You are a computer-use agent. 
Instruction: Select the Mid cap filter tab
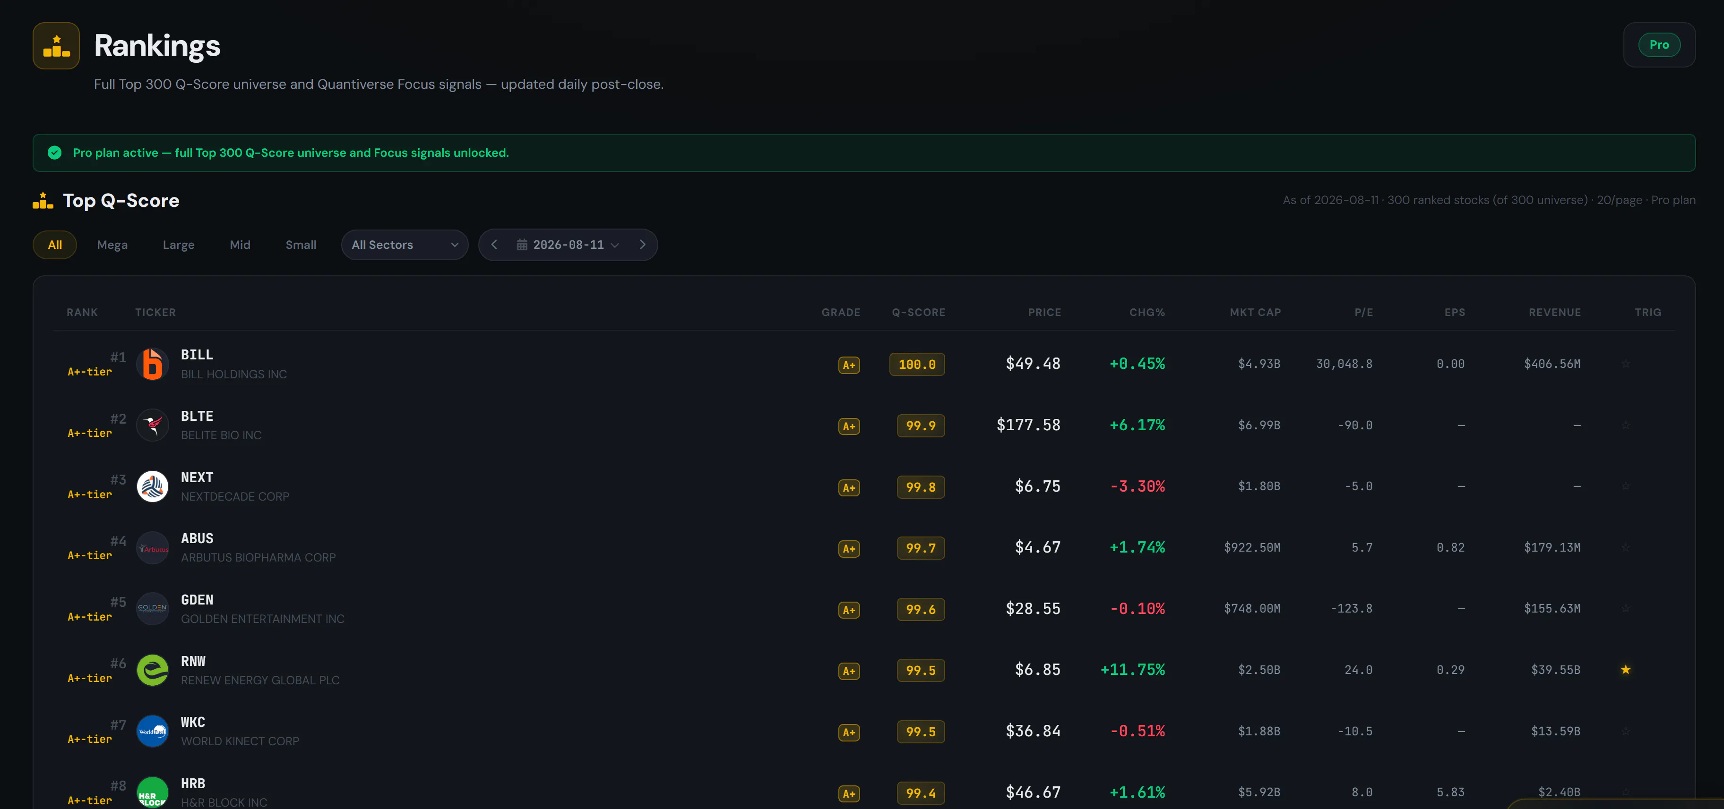click(x=240, y=245)
